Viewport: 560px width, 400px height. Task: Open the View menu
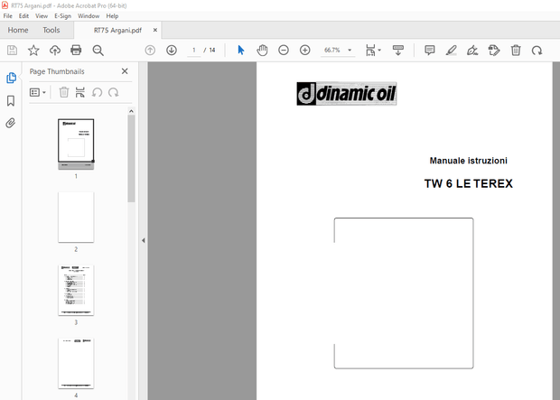[x=42, y=16]
